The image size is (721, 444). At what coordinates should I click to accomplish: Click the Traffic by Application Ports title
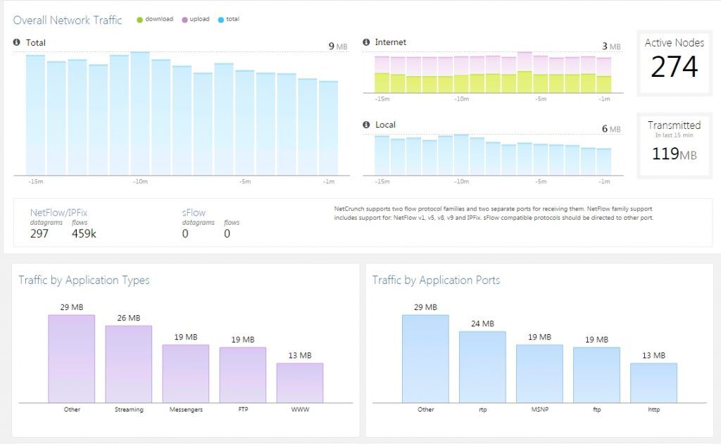click(436, 280)
